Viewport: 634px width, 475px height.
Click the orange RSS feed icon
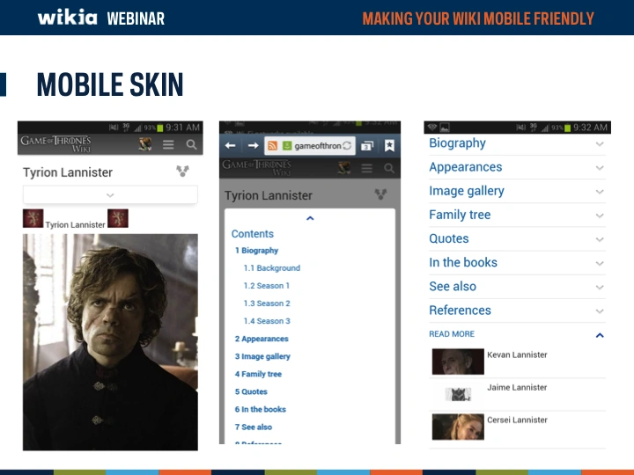point(273,145)
